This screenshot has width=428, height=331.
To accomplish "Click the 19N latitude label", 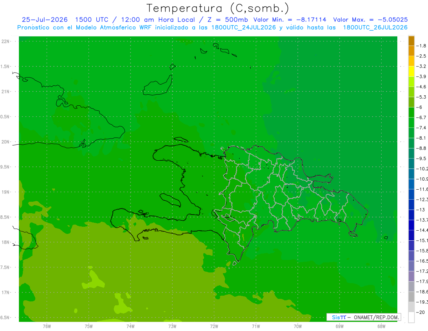I will click(x=6, y=192).
